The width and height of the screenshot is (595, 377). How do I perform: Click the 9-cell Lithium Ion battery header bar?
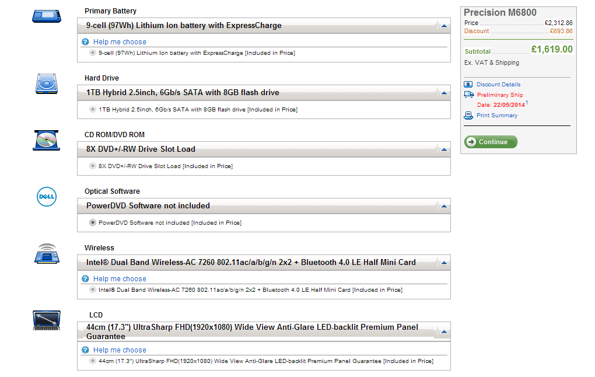coord(264,26)
